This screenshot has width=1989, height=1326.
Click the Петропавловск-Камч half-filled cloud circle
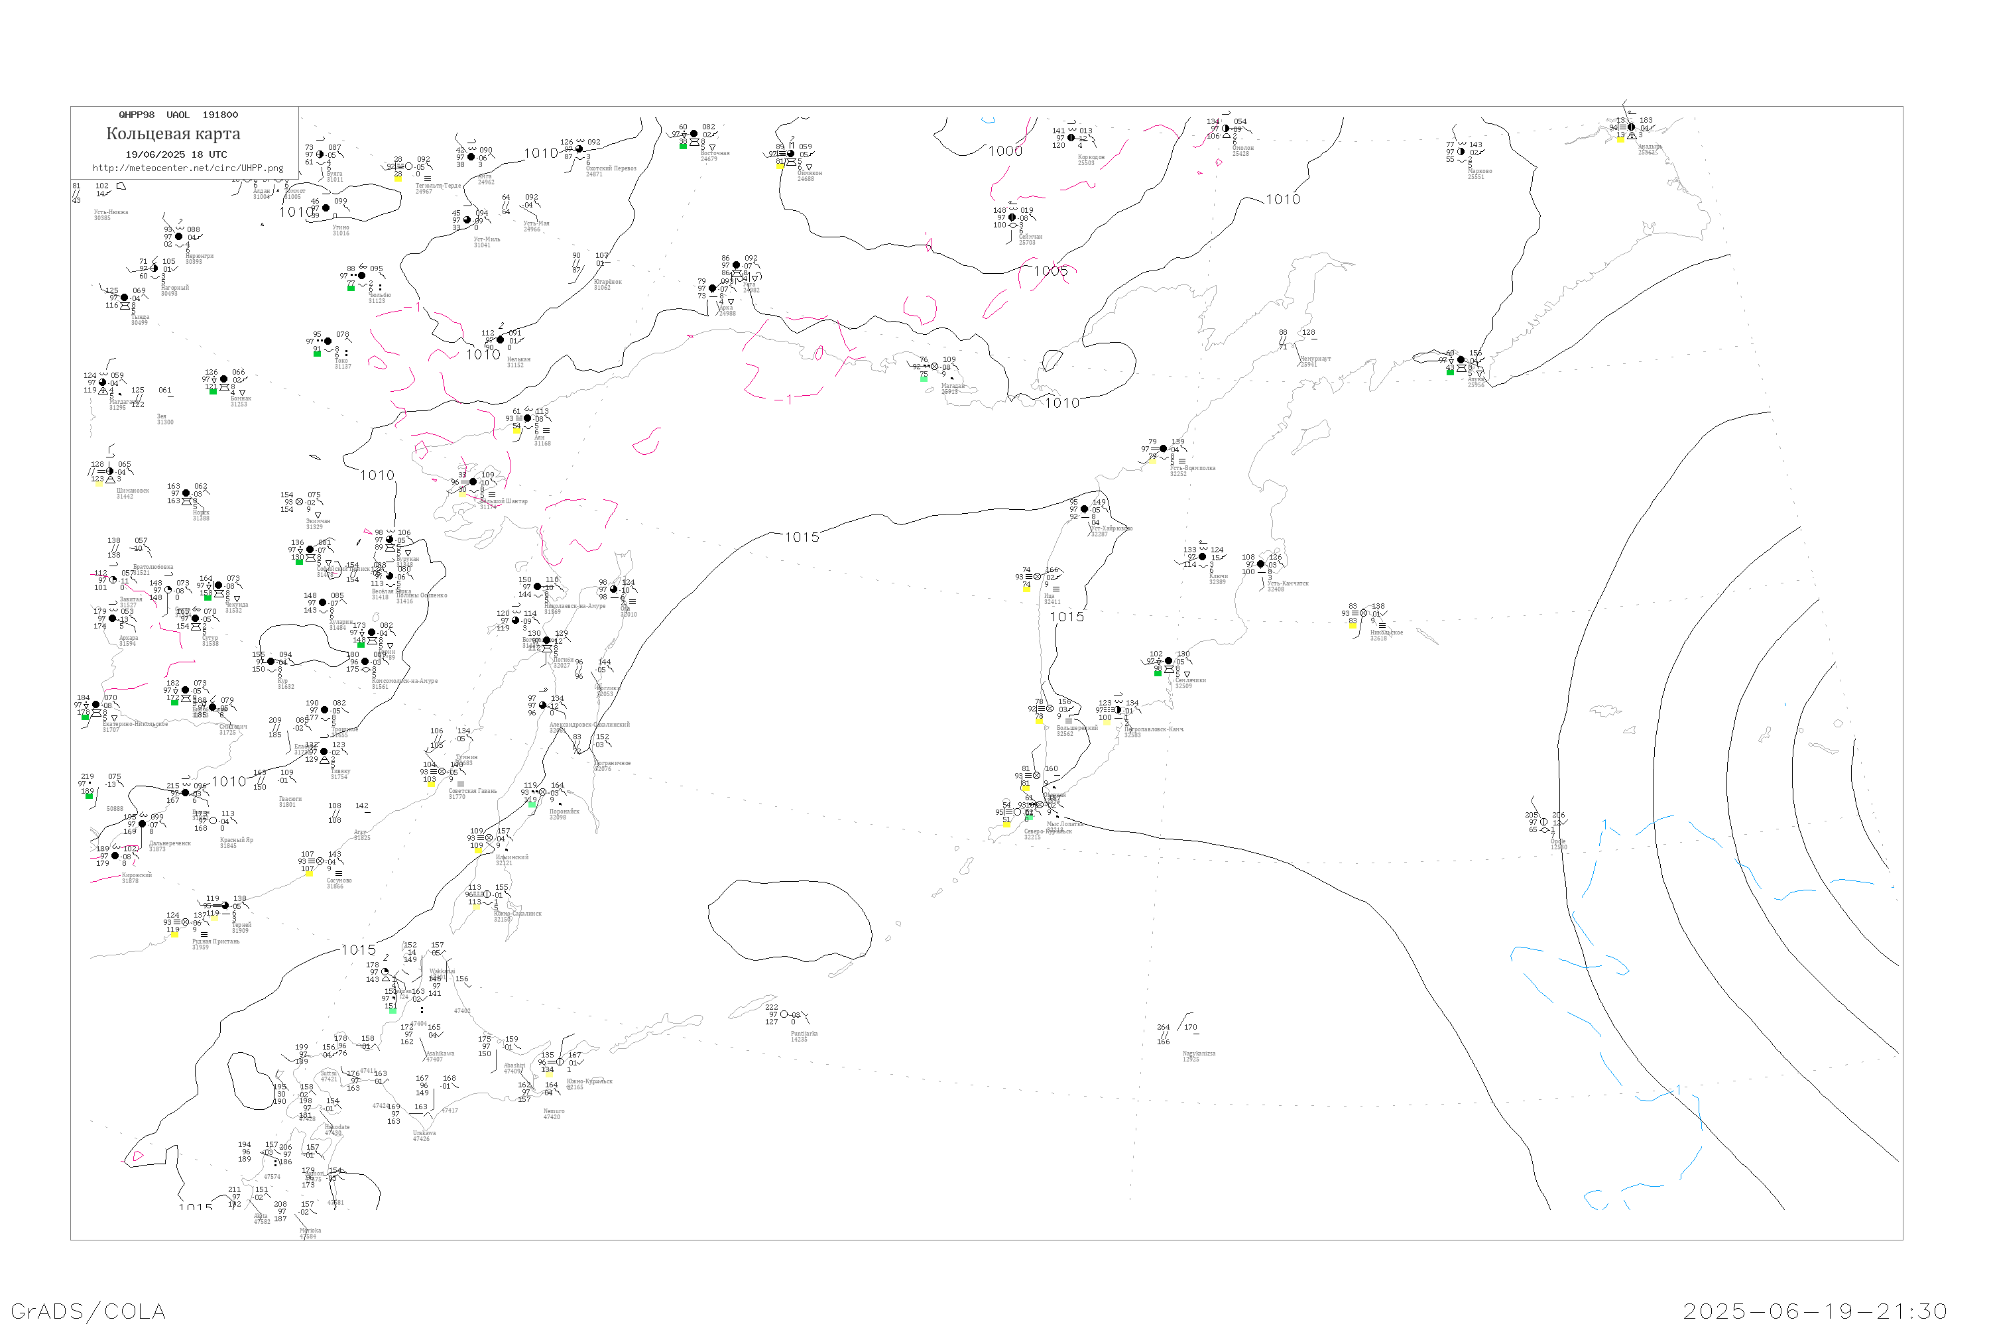[1117, 710]
